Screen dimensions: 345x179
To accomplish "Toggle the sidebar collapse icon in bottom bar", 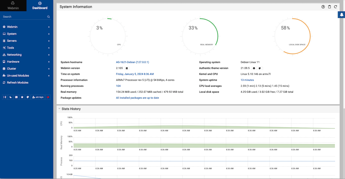I will click(5, 97).
